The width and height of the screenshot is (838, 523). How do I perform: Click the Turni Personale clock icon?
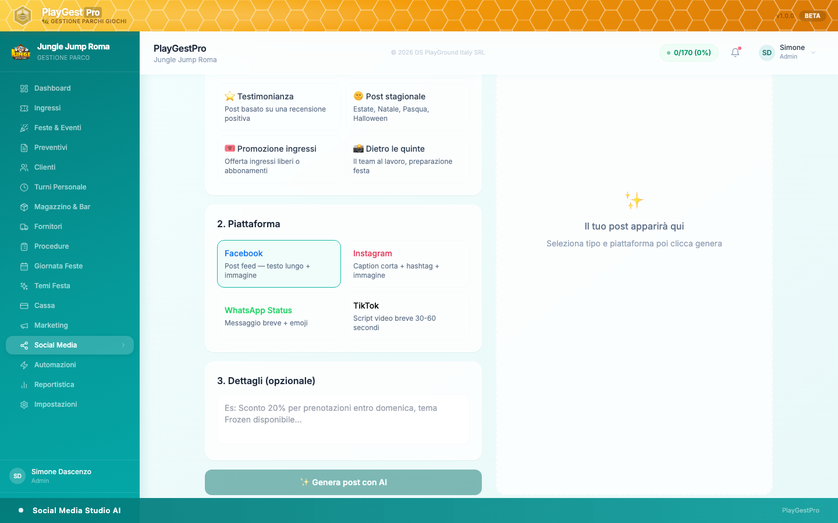(24, 187)
